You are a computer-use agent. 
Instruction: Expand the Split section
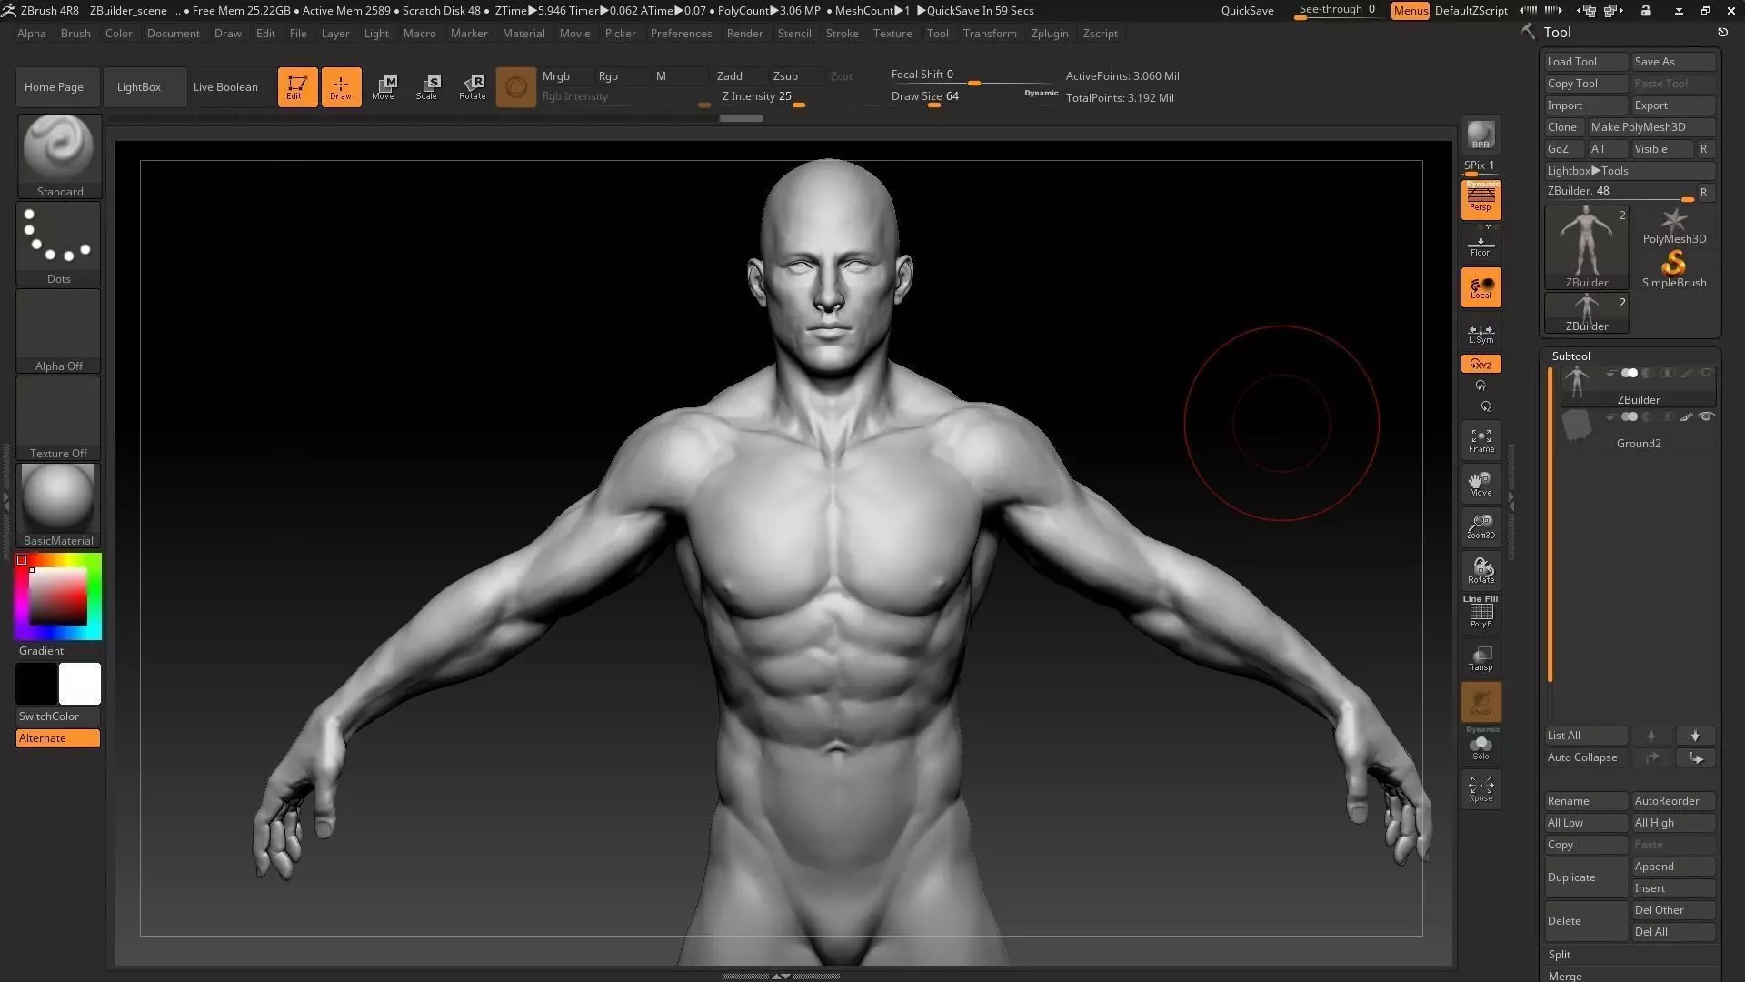1560,955
